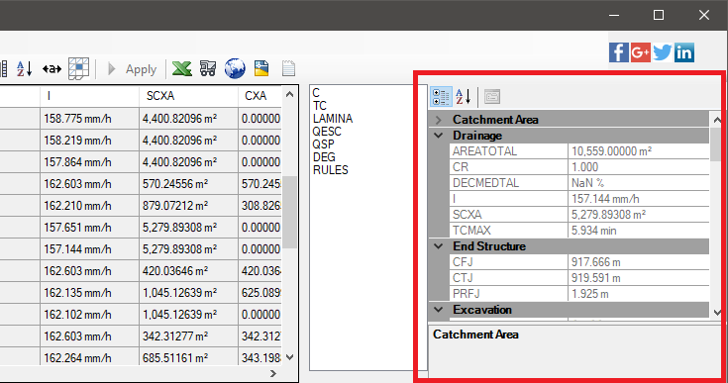Click the table vertical scrollbar up arrow

click(x=289, y=94)
